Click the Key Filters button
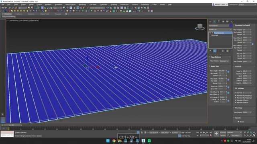257x144 pixels. [x=236, y=136]
